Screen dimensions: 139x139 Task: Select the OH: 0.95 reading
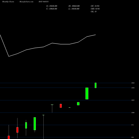pyautogui.click(x=95, y=9)
